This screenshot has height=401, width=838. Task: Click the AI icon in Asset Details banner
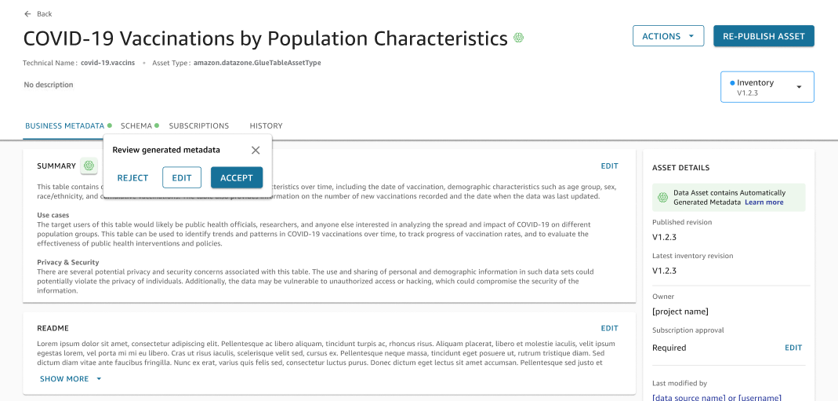(x=664, y=197)
